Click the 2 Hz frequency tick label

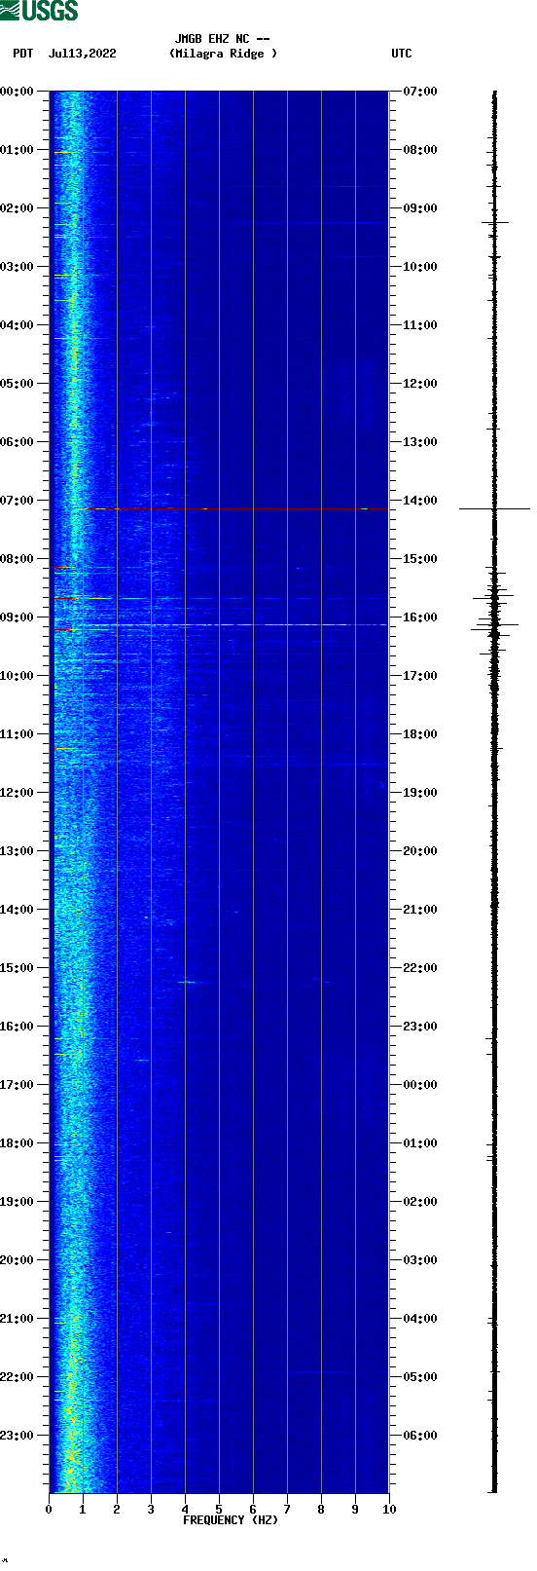pyautogui.click(x=117, y=1510)
